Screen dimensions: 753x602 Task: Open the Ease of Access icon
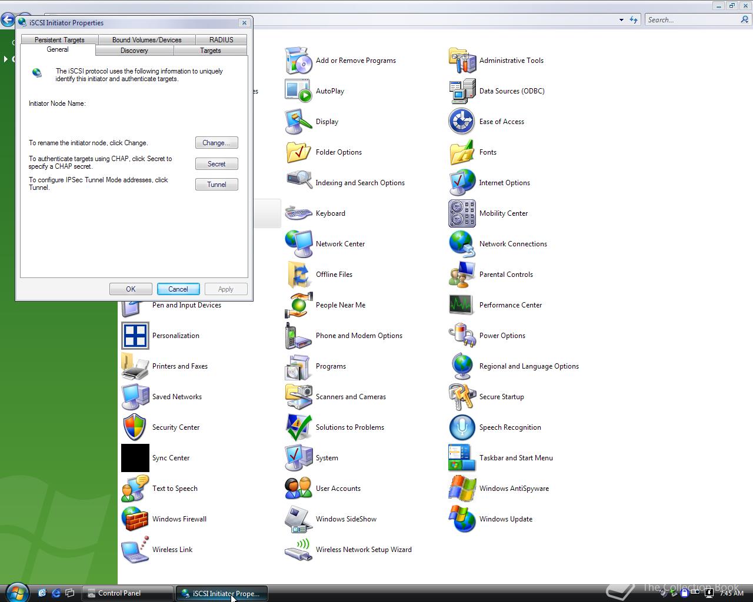tap(462, 122)
